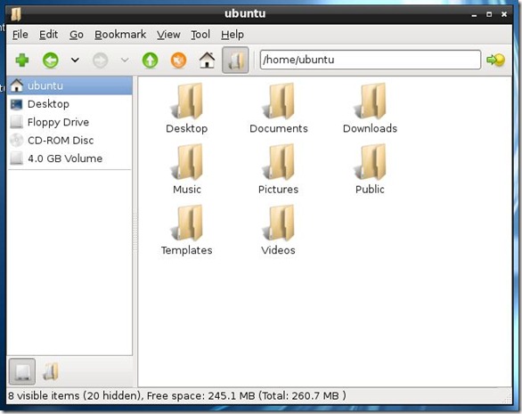The image size is (522, 414).
Task: Open the forward history dropdown arrow
Action: coord(125,60)
